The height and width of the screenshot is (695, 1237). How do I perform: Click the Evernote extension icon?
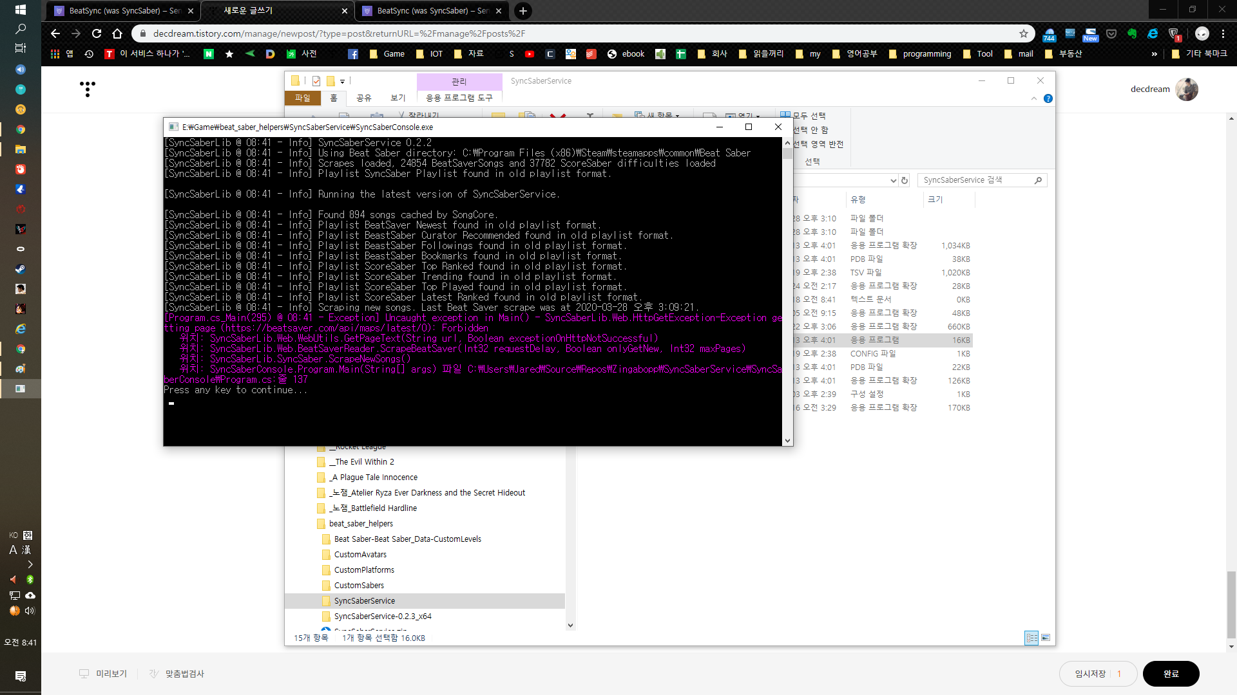click(x=1132, y=33)
